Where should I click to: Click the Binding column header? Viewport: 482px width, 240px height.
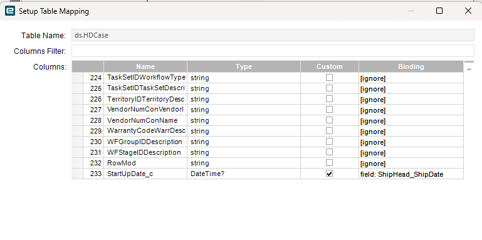tap(411, 66)
